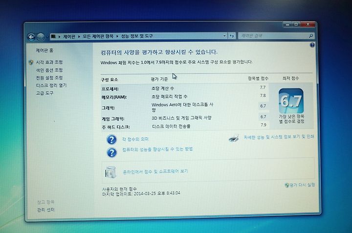Maximize the control panel window
The image size is (352, 233).
(x=296, y=24)
